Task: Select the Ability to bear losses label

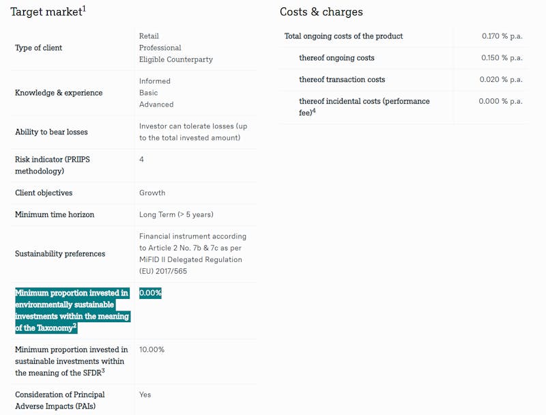Action: pos(51,132)
